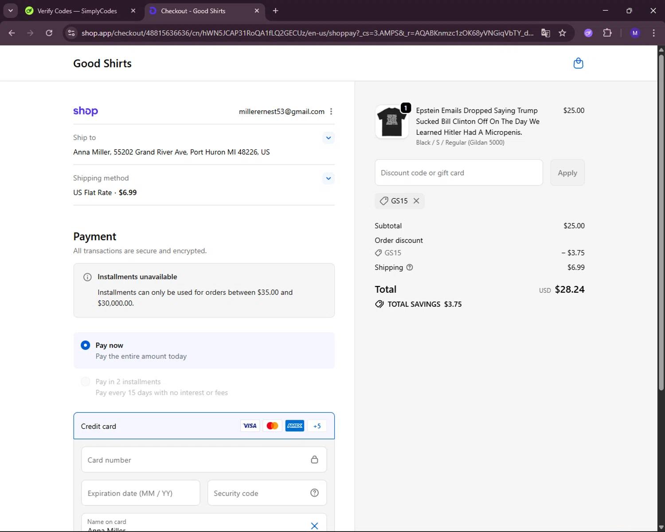The width and height of the screenshot is (665, 532).
Task: Click the Epstein Emails product title
Action: point(478,121)
